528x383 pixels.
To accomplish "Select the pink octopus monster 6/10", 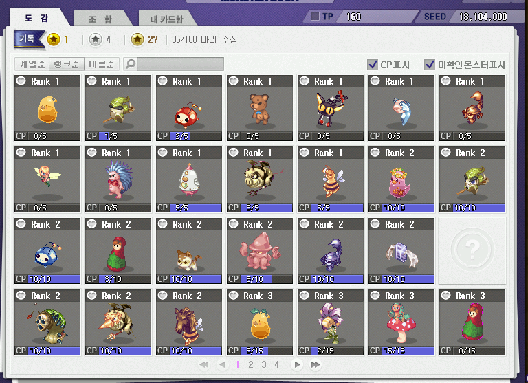I will (260, 251).
